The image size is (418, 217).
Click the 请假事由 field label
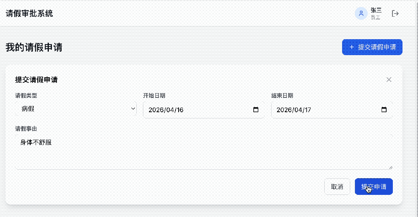(x=26, y=128)
